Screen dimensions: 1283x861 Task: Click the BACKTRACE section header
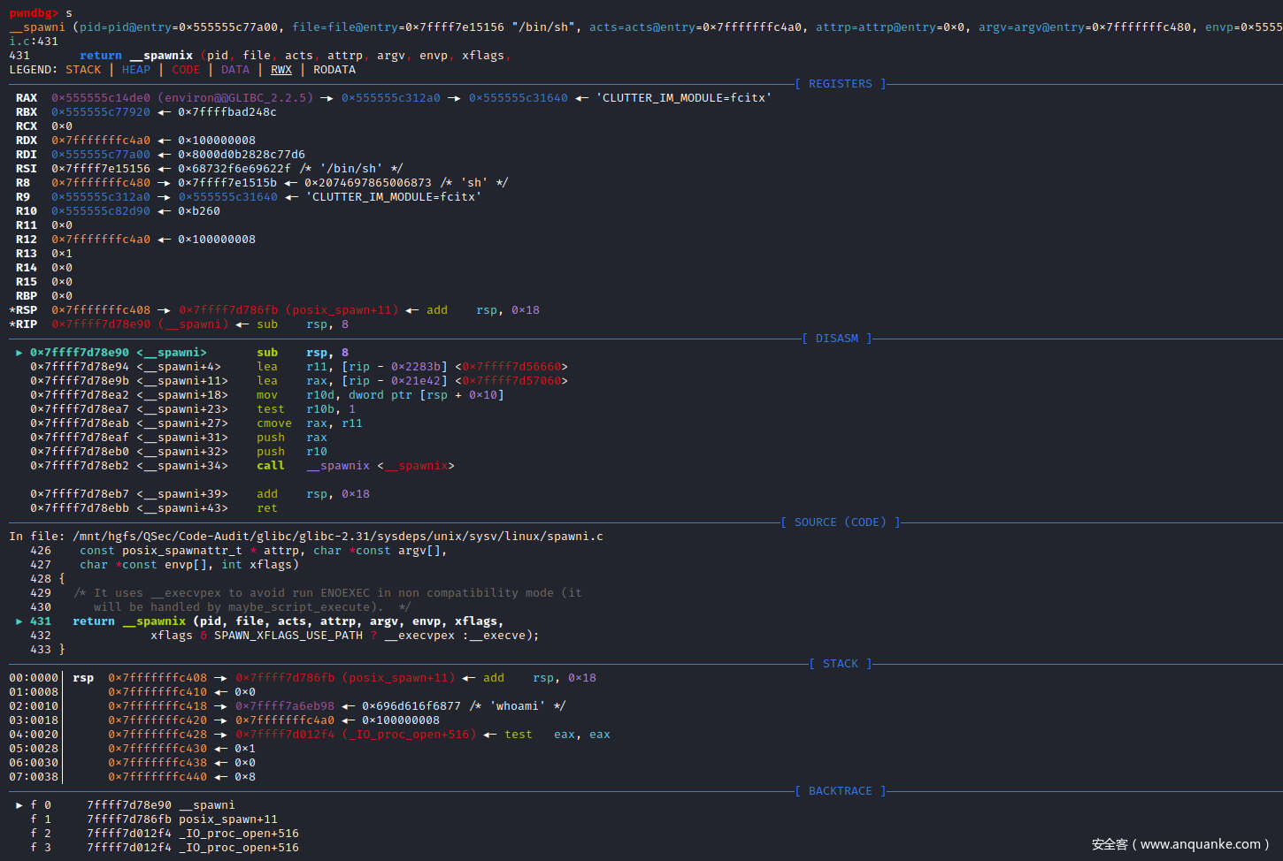tap(840, 791)
